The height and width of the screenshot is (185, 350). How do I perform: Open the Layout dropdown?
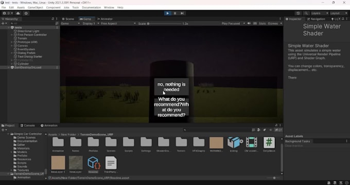pos(338,13)
